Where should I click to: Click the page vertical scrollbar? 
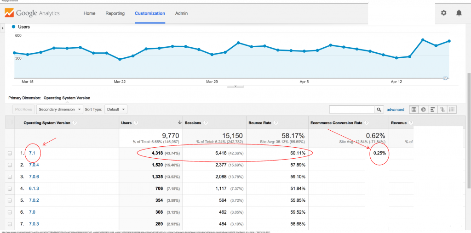click(x=468, y=130)
